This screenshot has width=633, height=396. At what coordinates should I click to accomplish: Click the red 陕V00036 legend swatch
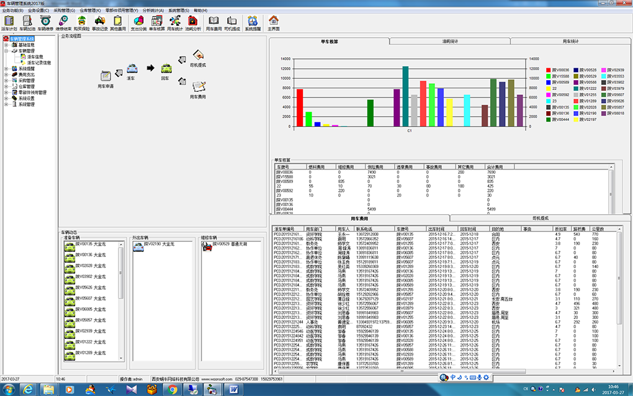(x=549, y=71)
